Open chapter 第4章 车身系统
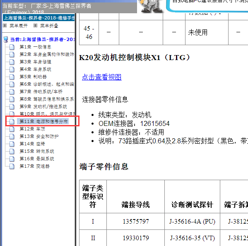This screenshot has height=246, width=248. tap(35, 69)
